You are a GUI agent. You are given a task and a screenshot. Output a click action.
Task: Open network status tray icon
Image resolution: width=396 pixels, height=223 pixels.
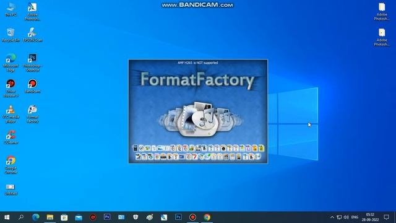coord(339,217)
